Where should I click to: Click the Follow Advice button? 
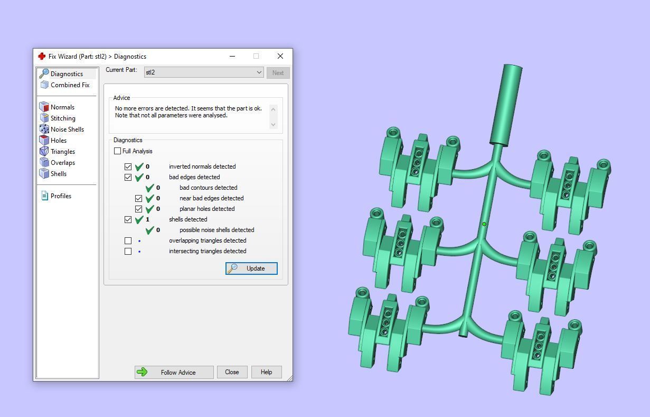click(174, 372)
